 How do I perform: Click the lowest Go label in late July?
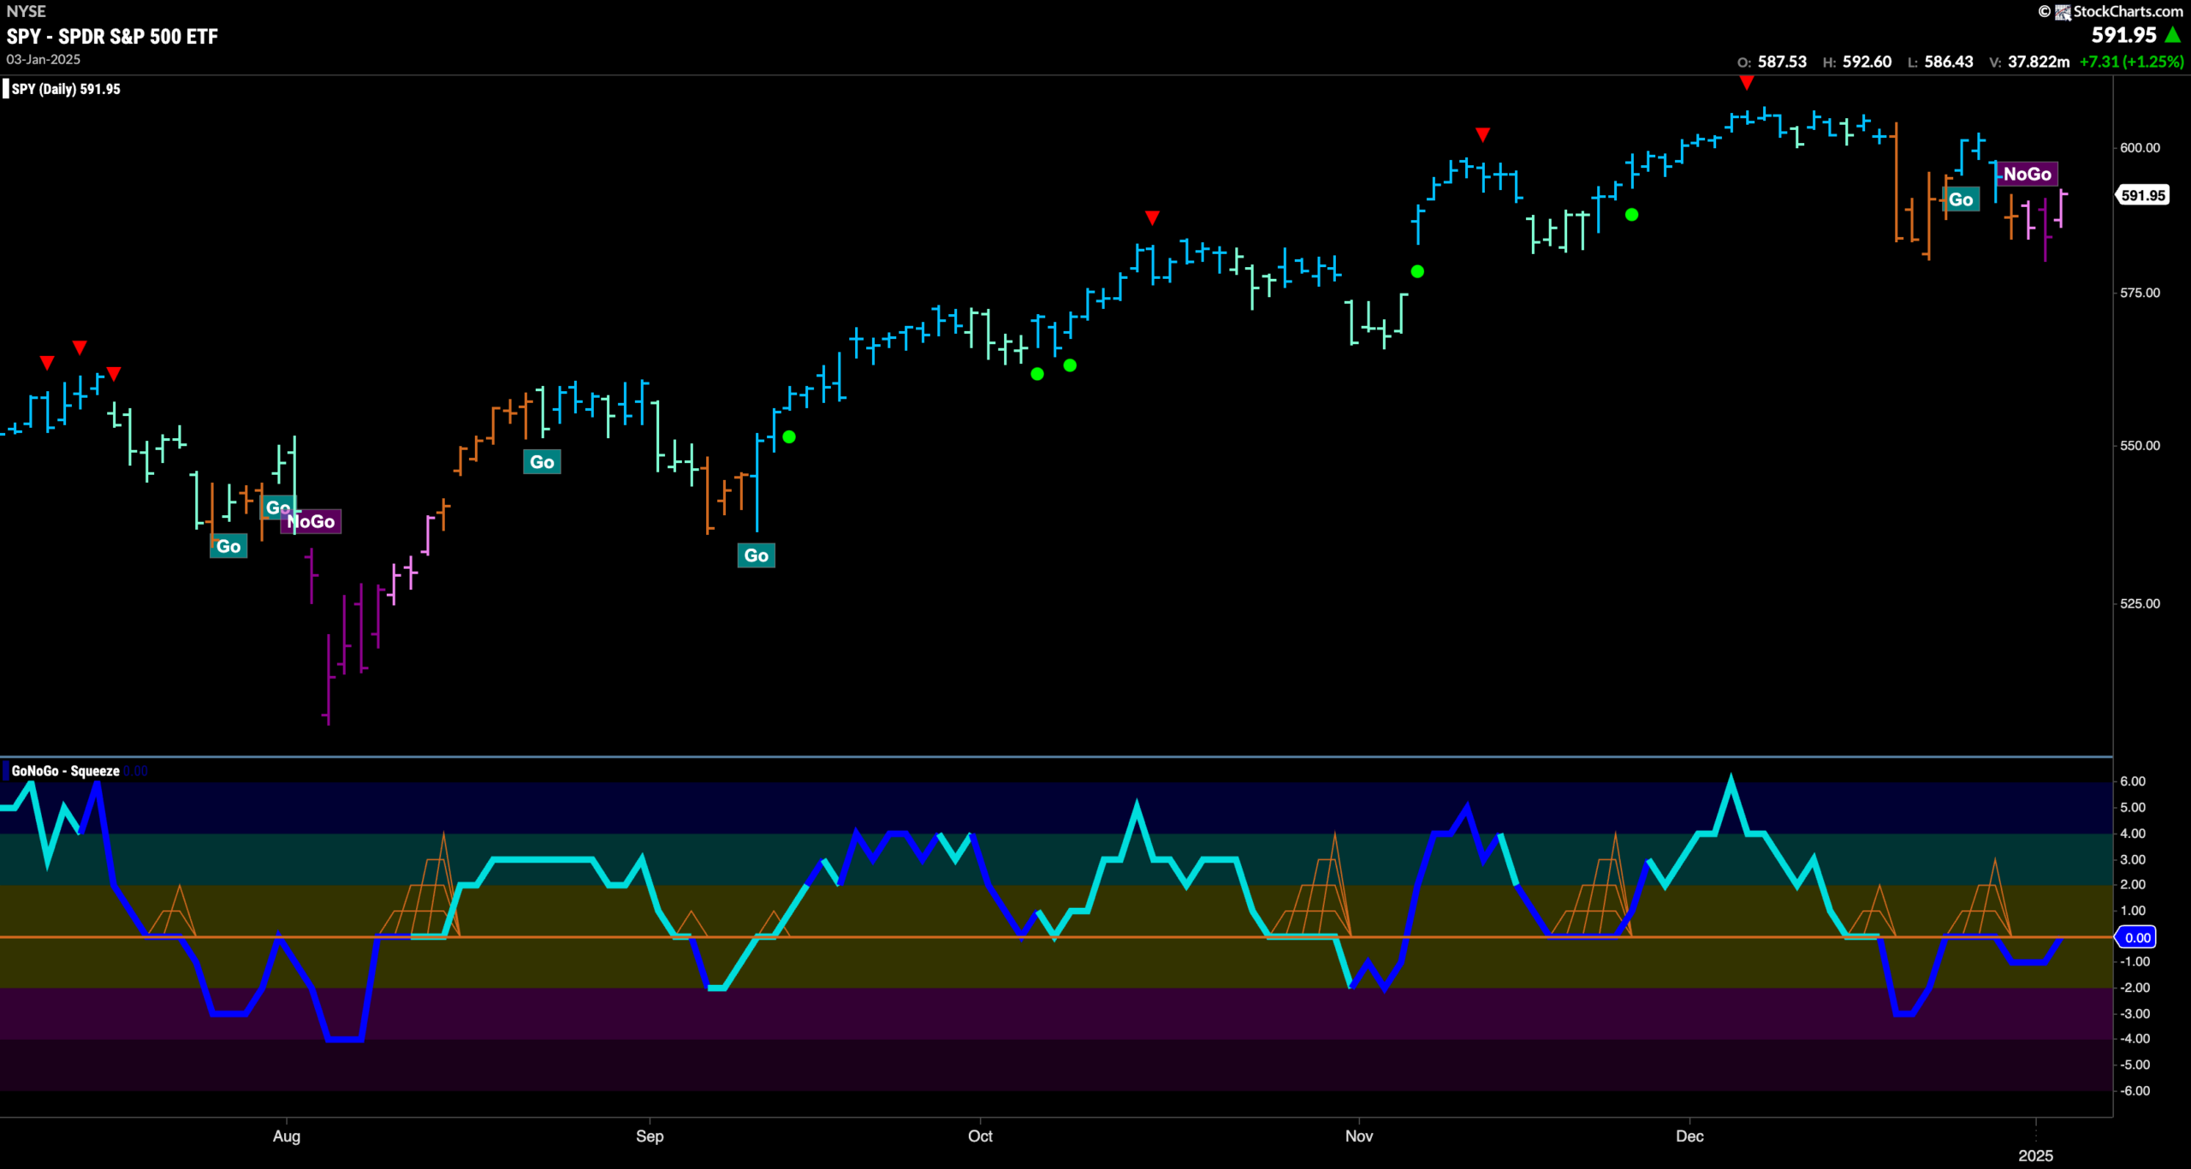(x=229, y=547)
